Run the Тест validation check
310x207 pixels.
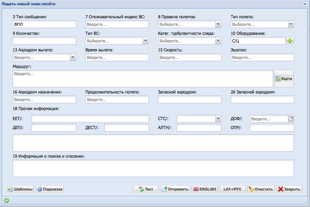[146, 189]
